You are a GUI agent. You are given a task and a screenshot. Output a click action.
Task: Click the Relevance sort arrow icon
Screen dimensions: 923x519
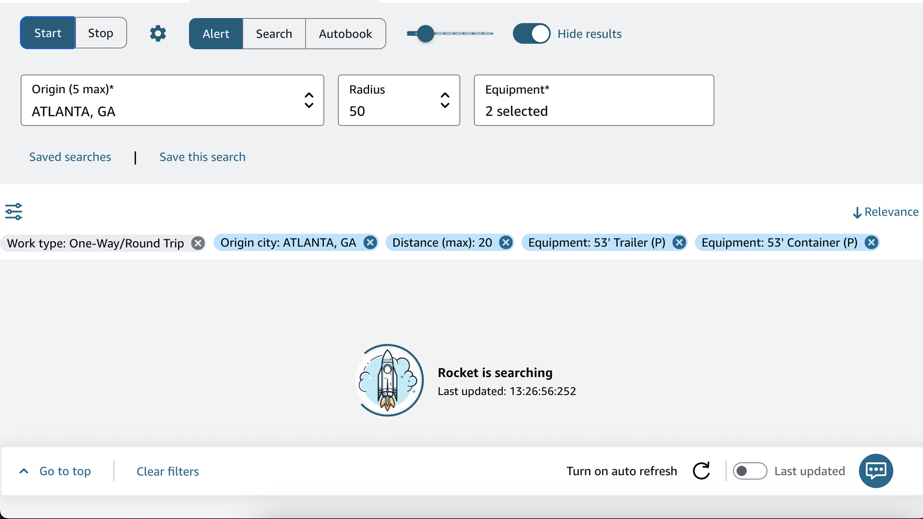857,212
